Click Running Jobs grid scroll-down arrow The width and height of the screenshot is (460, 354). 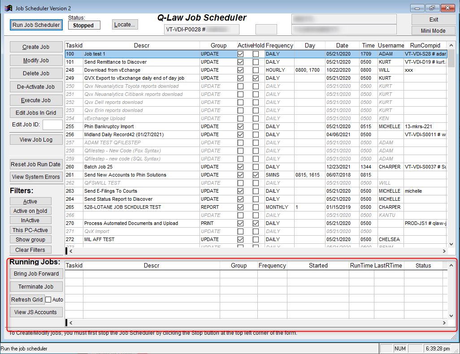point(451,315)
